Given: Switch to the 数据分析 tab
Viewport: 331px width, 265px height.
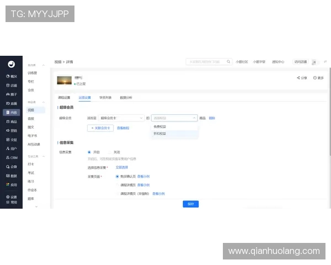Looking at the screenshot, I should pyautogui.click(x=126, y=97).
